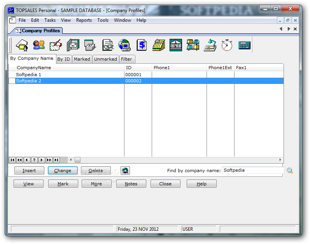Viewport: 310px width, 244px height.
Task: Click the tab scroll left arrow
Action: (281, 29)
